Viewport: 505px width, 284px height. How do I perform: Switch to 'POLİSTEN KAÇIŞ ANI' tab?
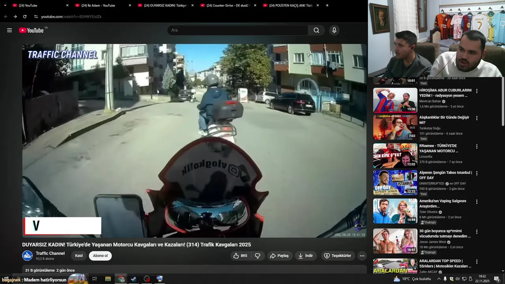[x=291, y=6]
